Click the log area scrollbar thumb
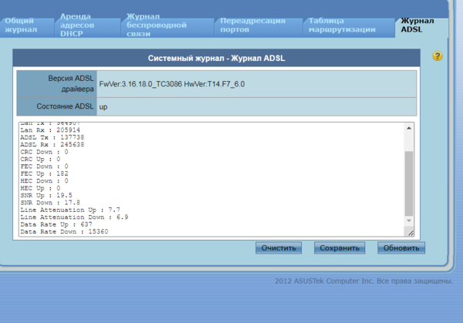This screenshot has width=463, height=323. pyautogui.click(x=409, y=183)
